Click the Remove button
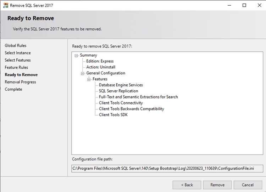Image resolution: width=266 pixels, height=192 pixels. tap(217, 185)
